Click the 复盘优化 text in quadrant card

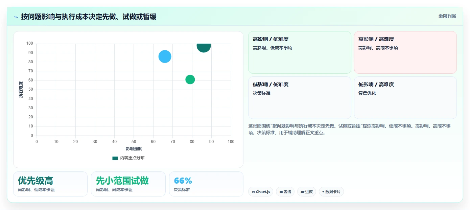coord(367,93)
